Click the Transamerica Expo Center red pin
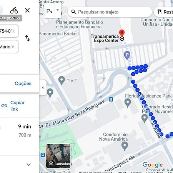 tap(122, 33)
